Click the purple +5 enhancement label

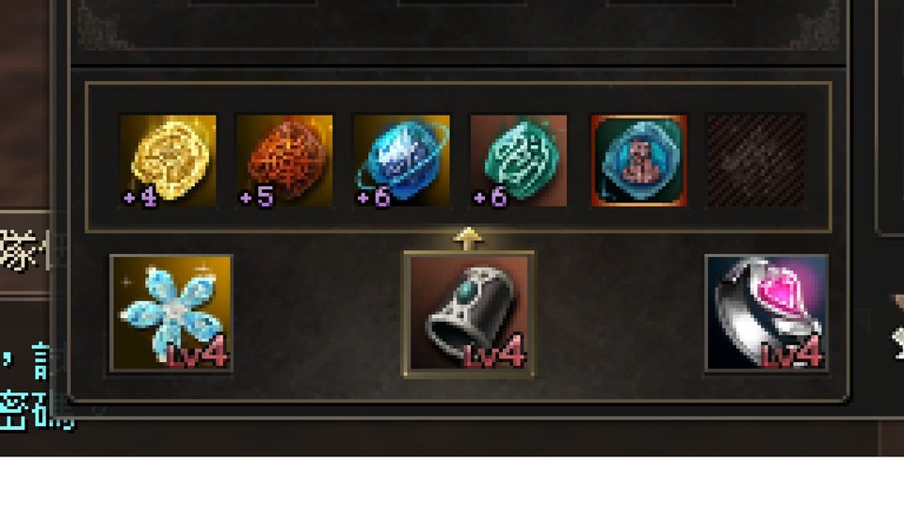point(257,197)
